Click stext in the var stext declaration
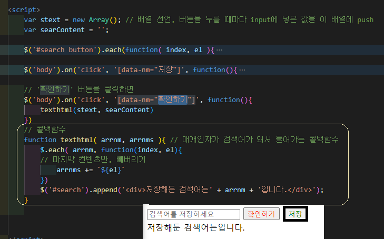The width and height of the screenshot is (384, 239). tap(50, 20)
